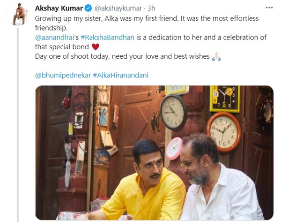Open the @akshaykumar handle link

(x=118, y=8)
